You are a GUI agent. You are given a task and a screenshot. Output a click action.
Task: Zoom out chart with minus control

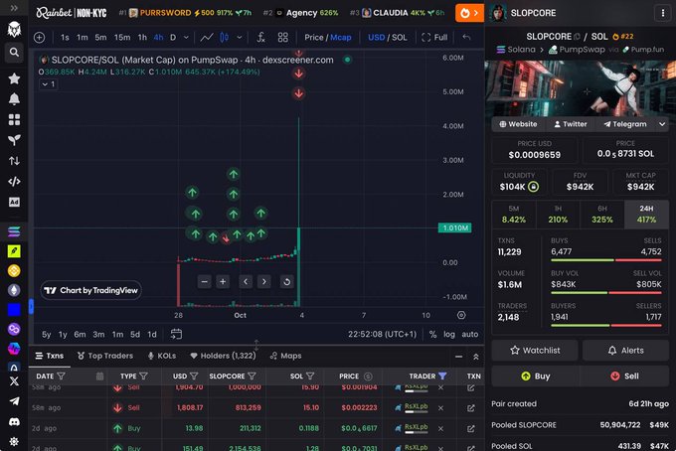click(205, 282)
